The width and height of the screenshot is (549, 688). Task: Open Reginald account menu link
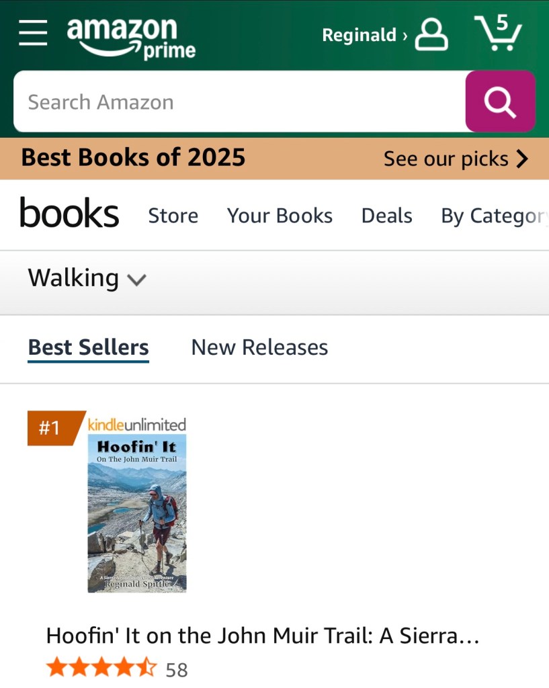pos(364,35)
